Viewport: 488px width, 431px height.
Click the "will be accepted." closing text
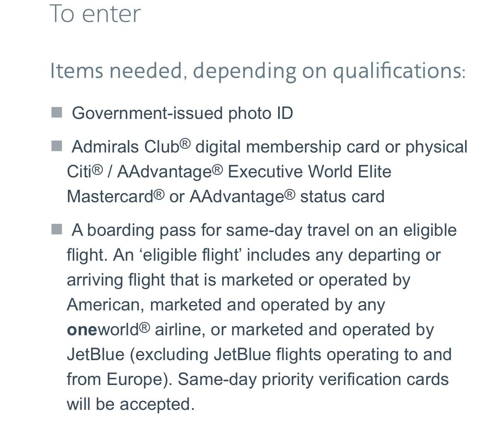[130, 404]
